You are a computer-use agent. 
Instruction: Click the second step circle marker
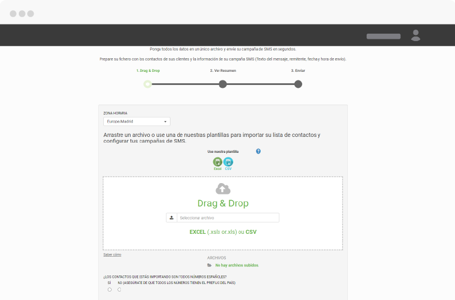pos(223,84)
